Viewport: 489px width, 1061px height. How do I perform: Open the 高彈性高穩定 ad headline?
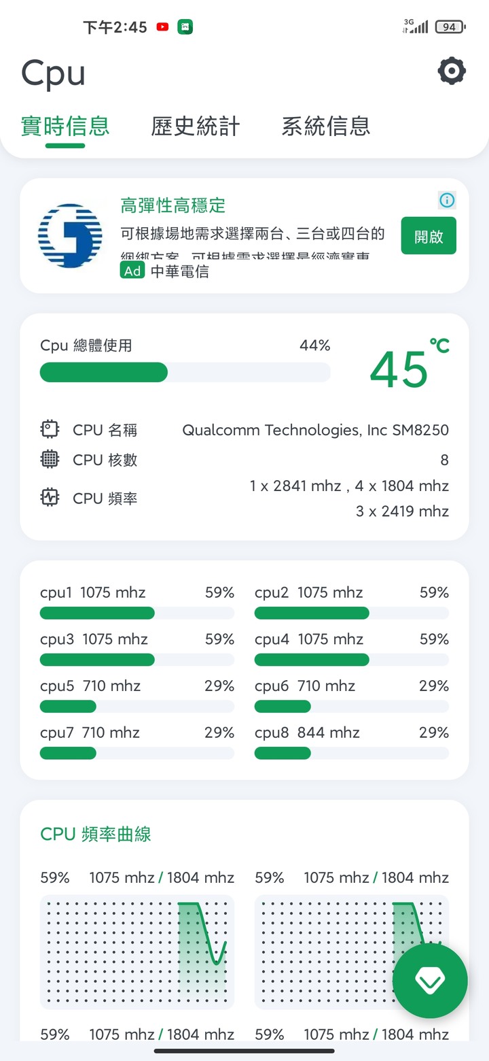[x=173, y=205]
